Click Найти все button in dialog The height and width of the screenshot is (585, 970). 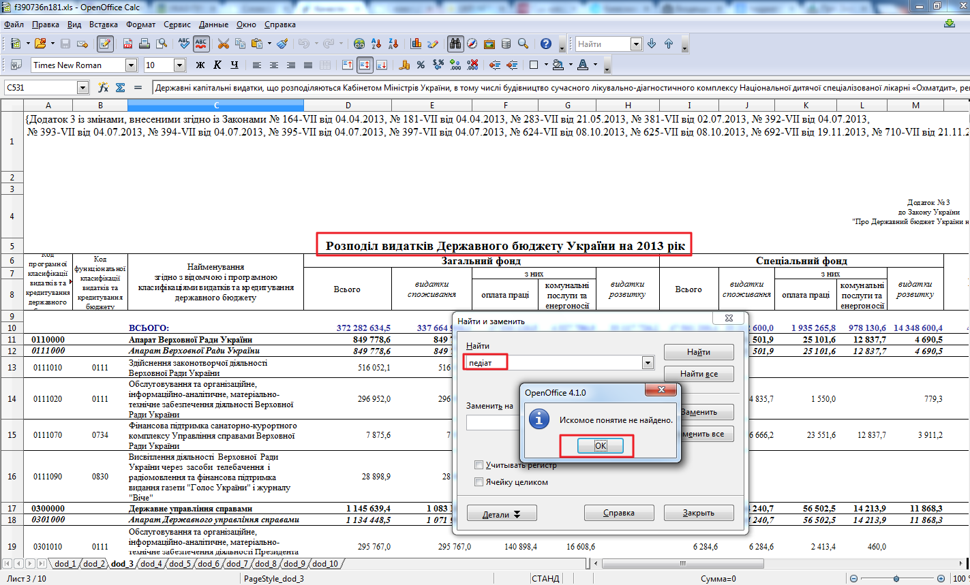(699, 373)
